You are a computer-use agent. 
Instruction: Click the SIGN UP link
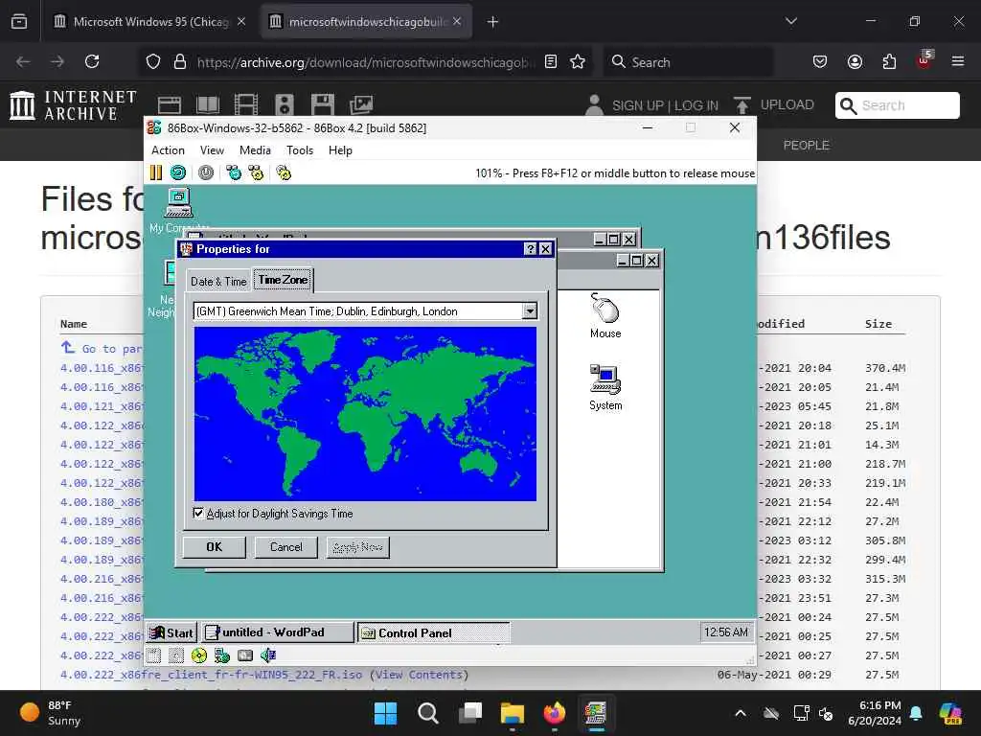[x=639, y=105]
